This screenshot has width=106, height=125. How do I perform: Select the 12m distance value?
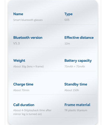point(67,43)
